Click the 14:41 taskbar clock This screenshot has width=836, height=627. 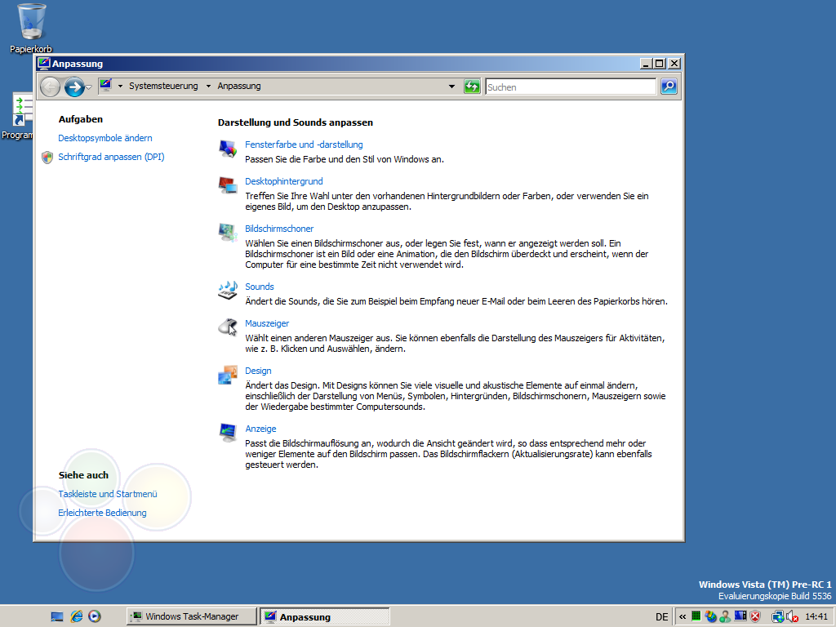coord(816,617)
